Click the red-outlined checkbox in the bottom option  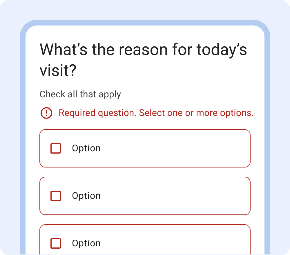pos(55,243)
